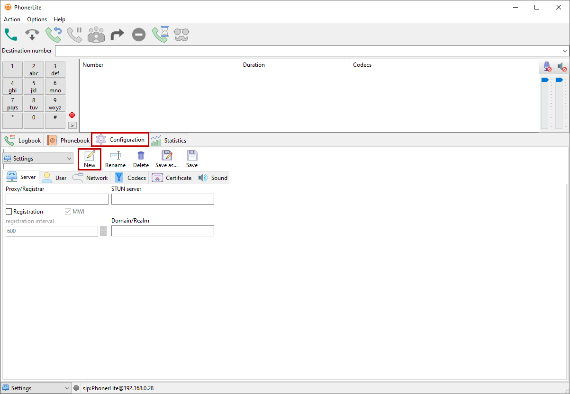Click the Hang up phone icon
Screen dimensions: 570x394
32,35
